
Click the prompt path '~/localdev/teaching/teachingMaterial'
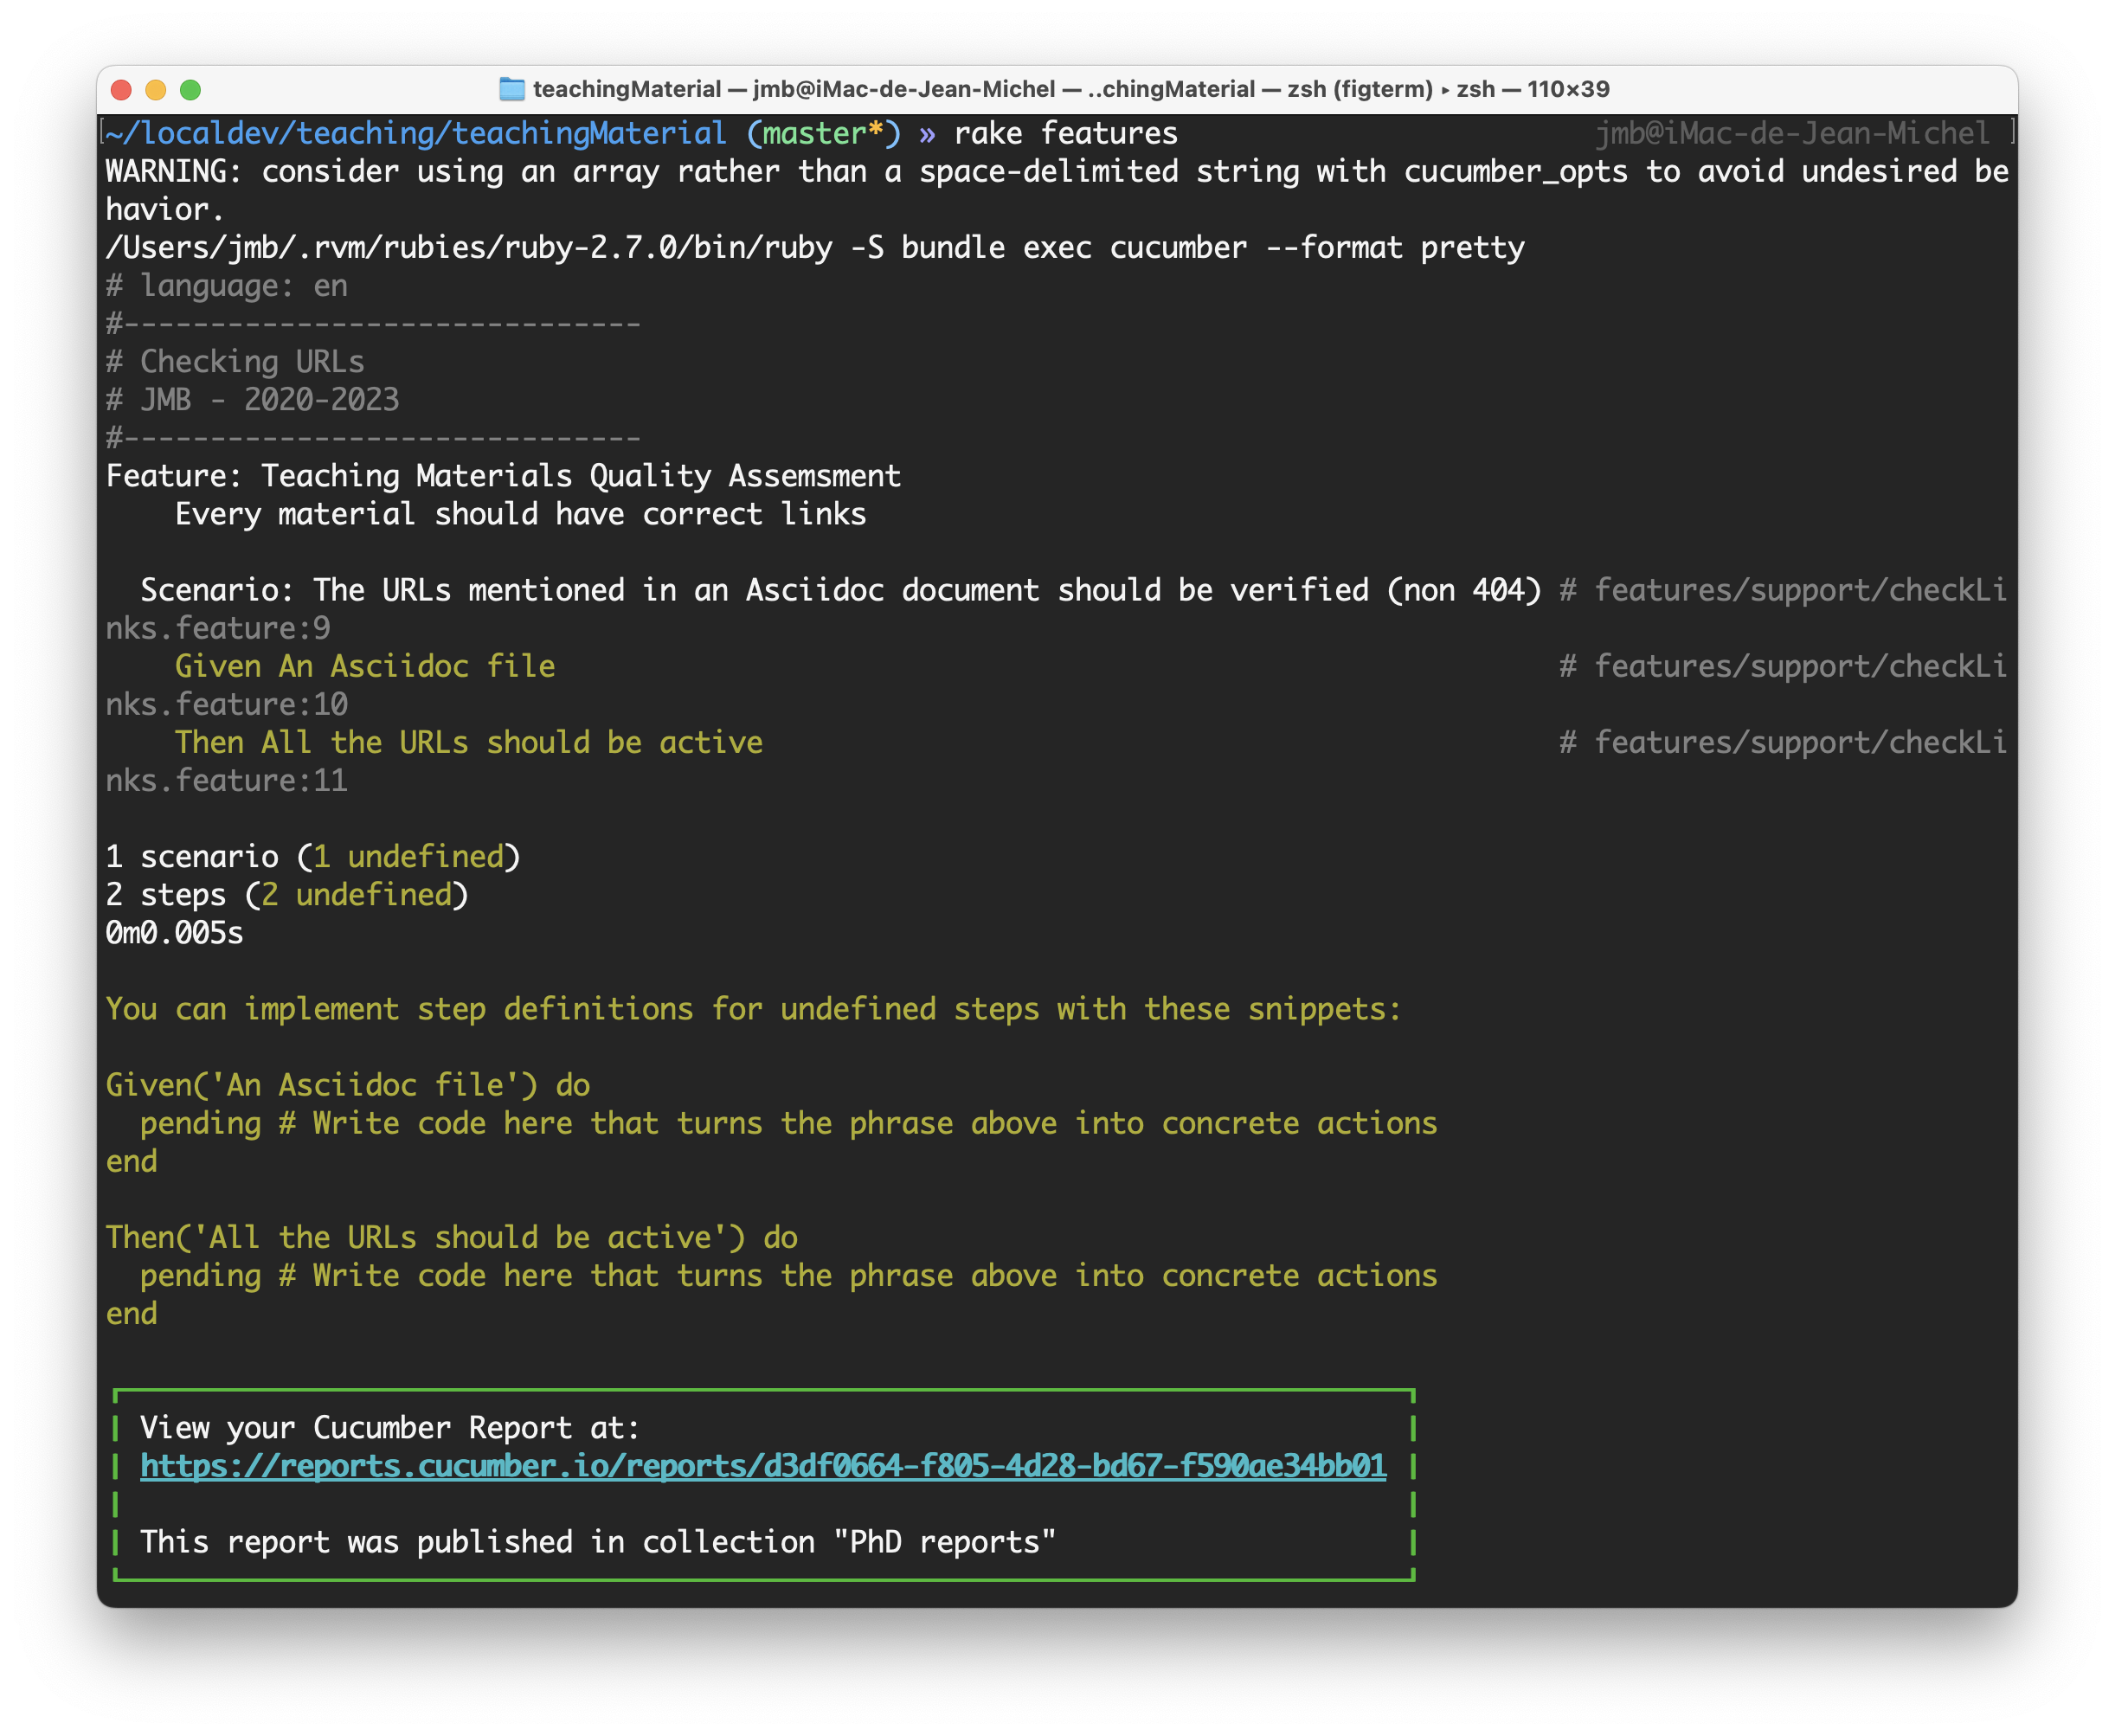coord(416,133)
